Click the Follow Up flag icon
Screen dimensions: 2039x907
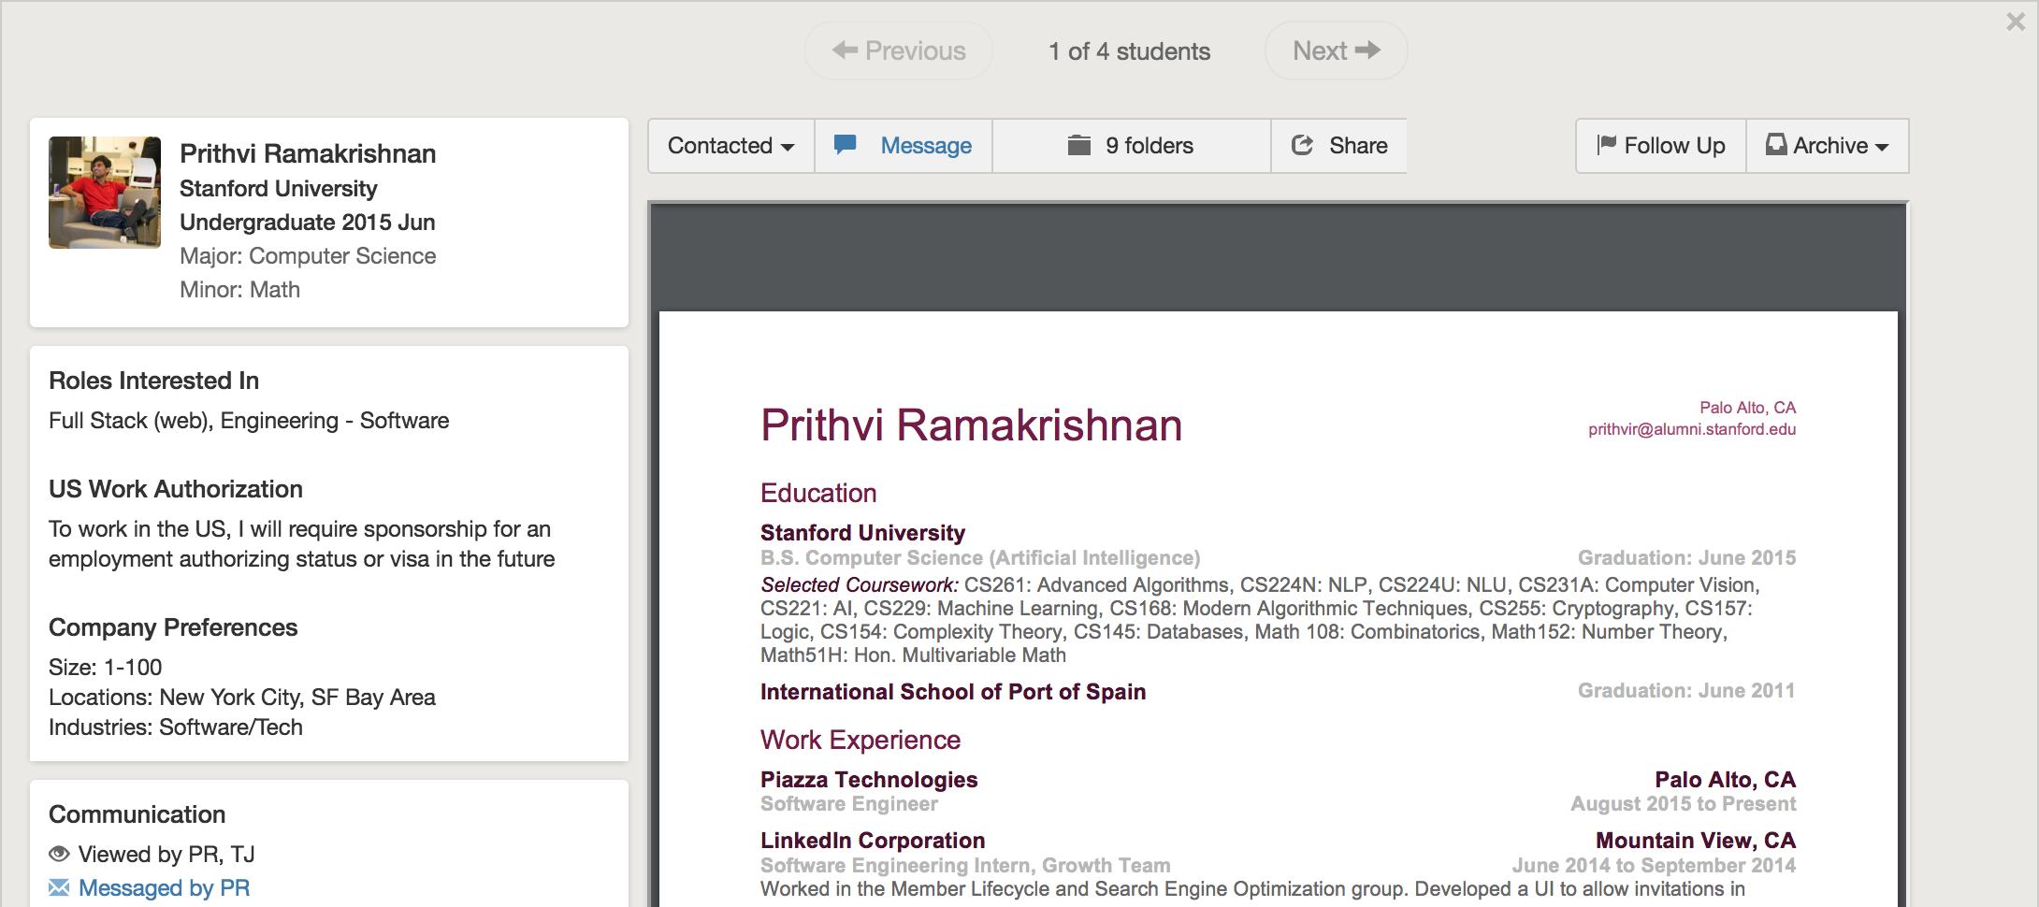tap(1607, 144)
